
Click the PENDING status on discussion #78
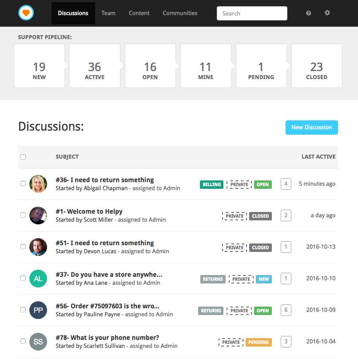tap(259, 342)
